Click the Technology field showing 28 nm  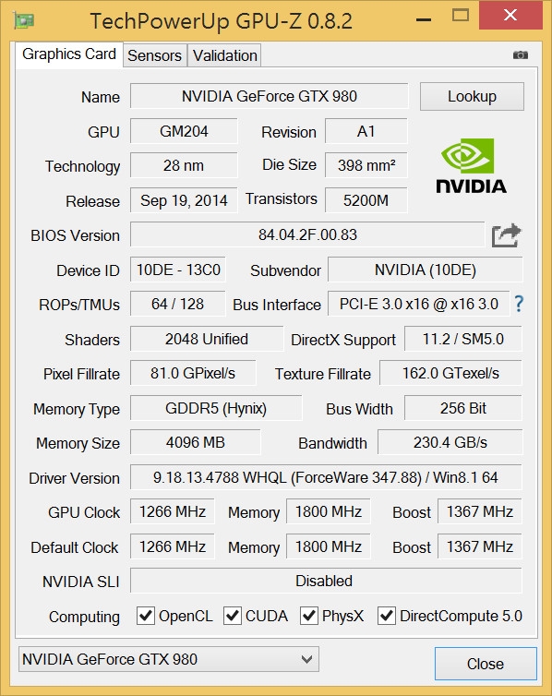click(x=184, y=165)
